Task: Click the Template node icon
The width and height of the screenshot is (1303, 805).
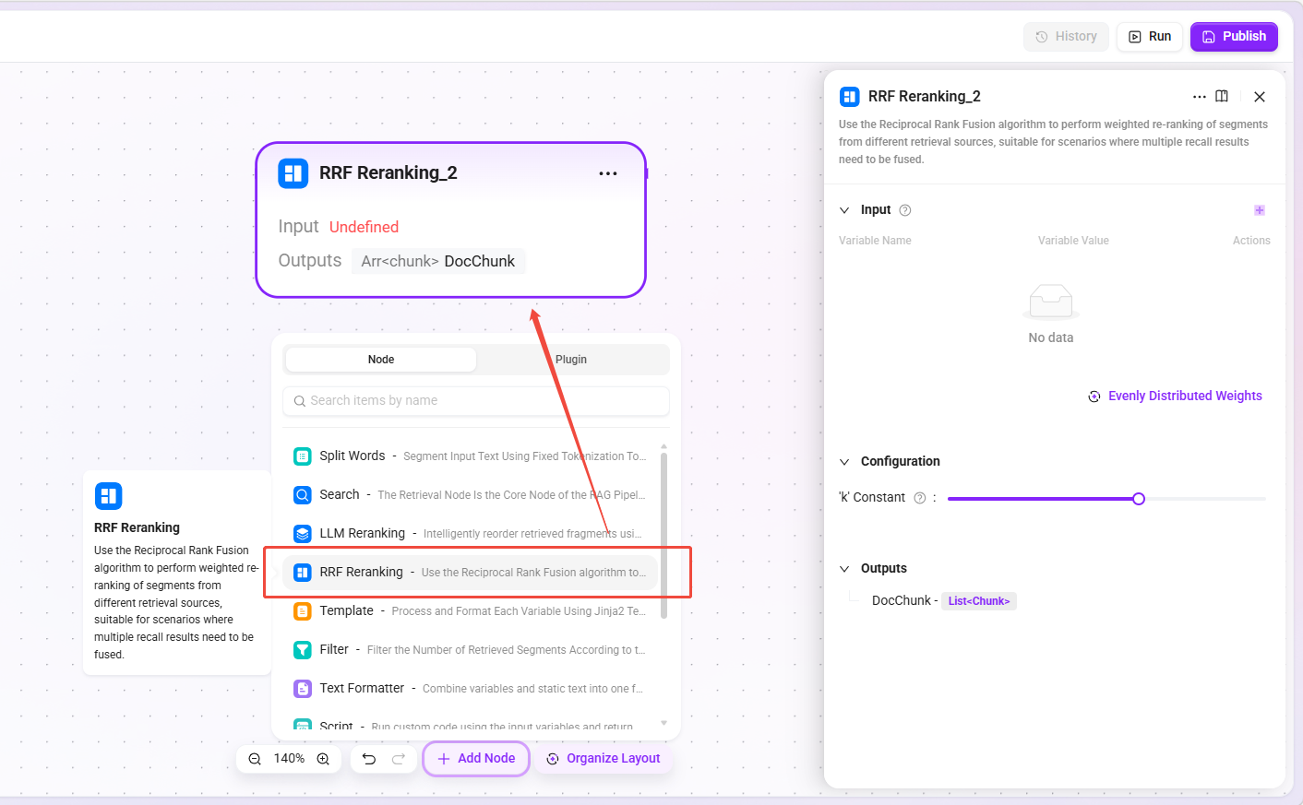Action: (303, 611)
